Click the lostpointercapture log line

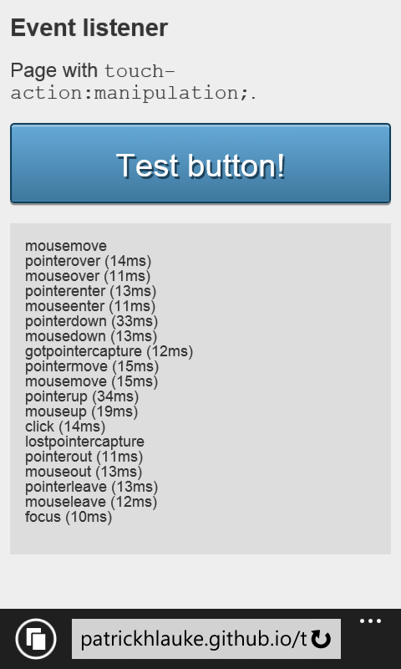[85, 442]
